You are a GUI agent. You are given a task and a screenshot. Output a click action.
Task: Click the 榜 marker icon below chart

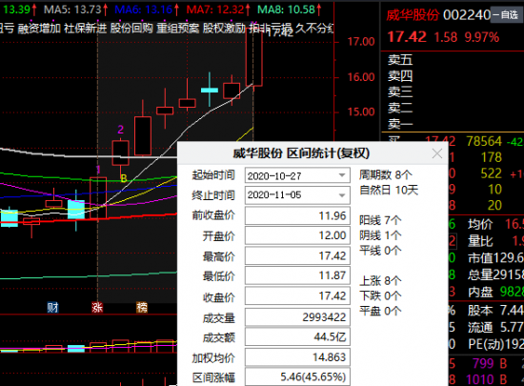coord(142,307)
